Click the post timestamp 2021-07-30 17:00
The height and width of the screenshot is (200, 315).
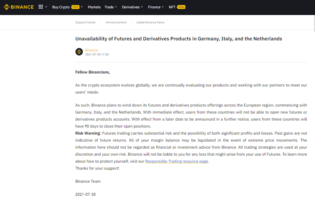pyautogui.click(x=97, y=54)
